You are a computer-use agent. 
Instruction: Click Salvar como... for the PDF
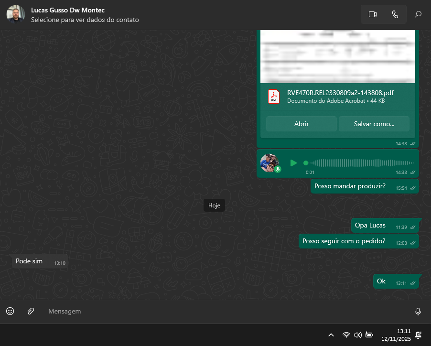click(374, 124)
